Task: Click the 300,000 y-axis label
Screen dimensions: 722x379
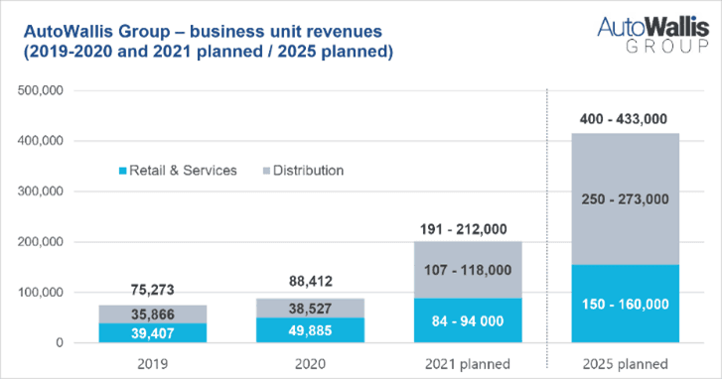Action: 41,191
